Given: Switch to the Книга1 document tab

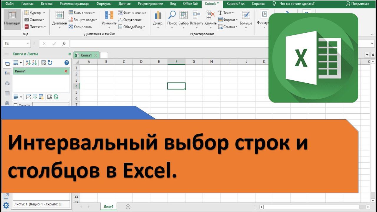Looking at the screenshot, I should pyautogui.click(x=86, y=55).
